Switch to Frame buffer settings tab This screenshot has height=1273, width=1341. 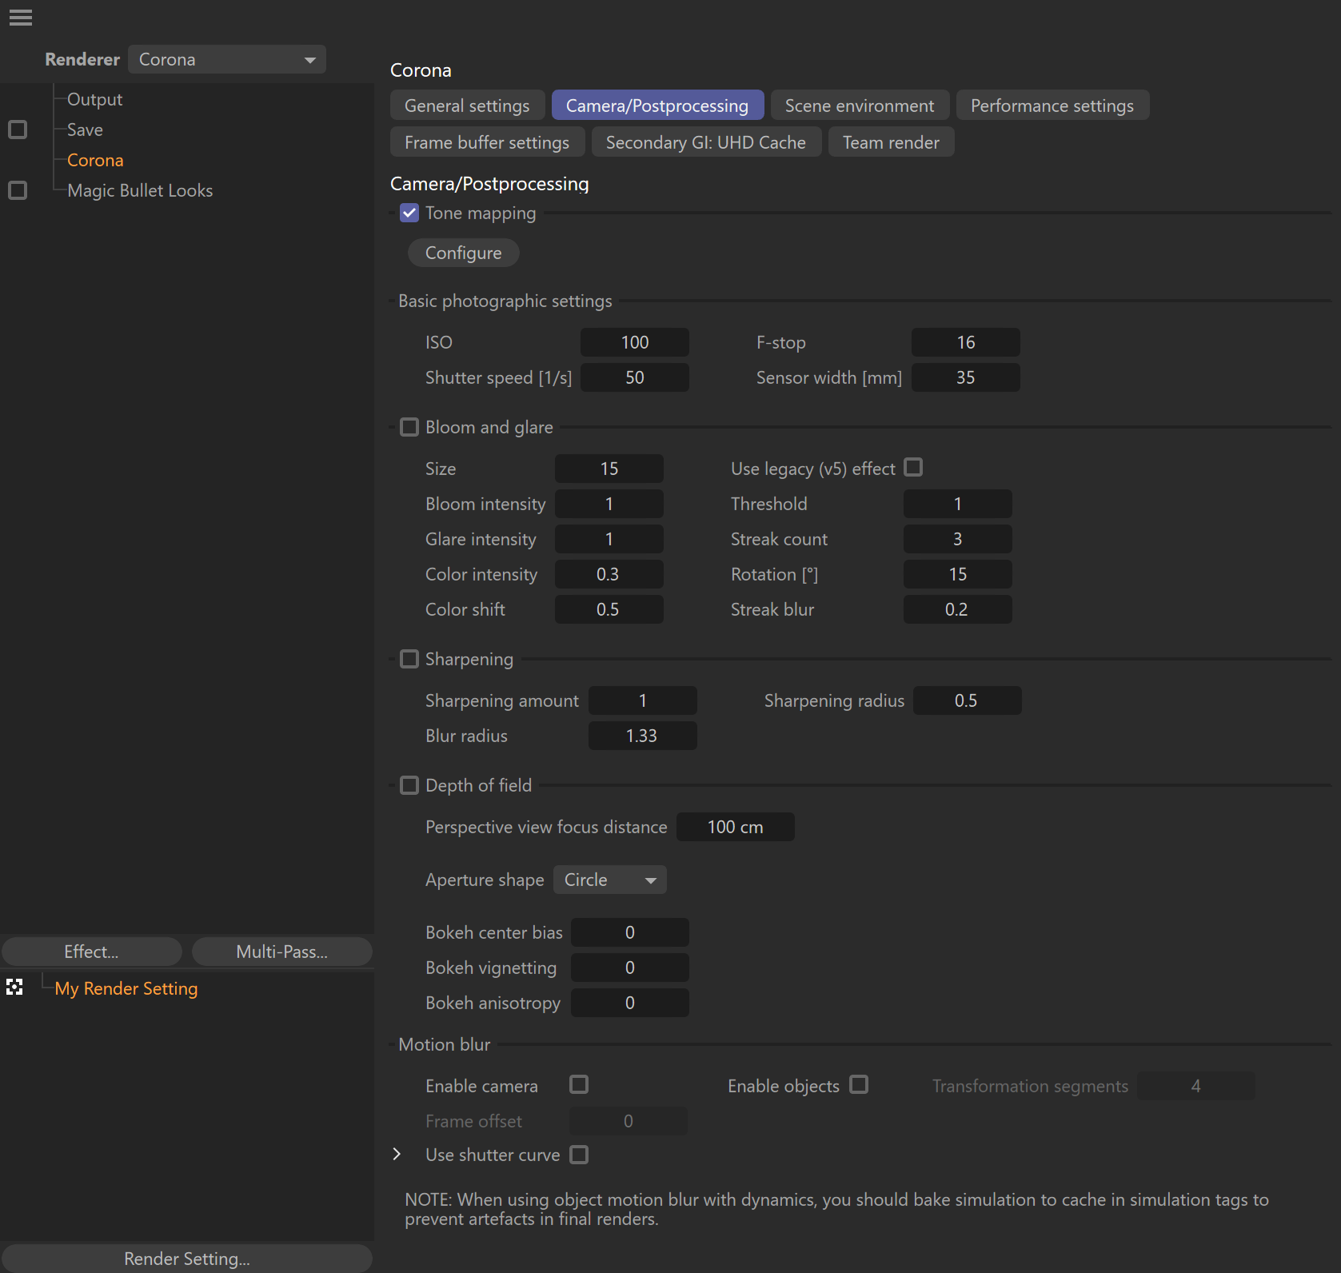(x=487, y=142)
